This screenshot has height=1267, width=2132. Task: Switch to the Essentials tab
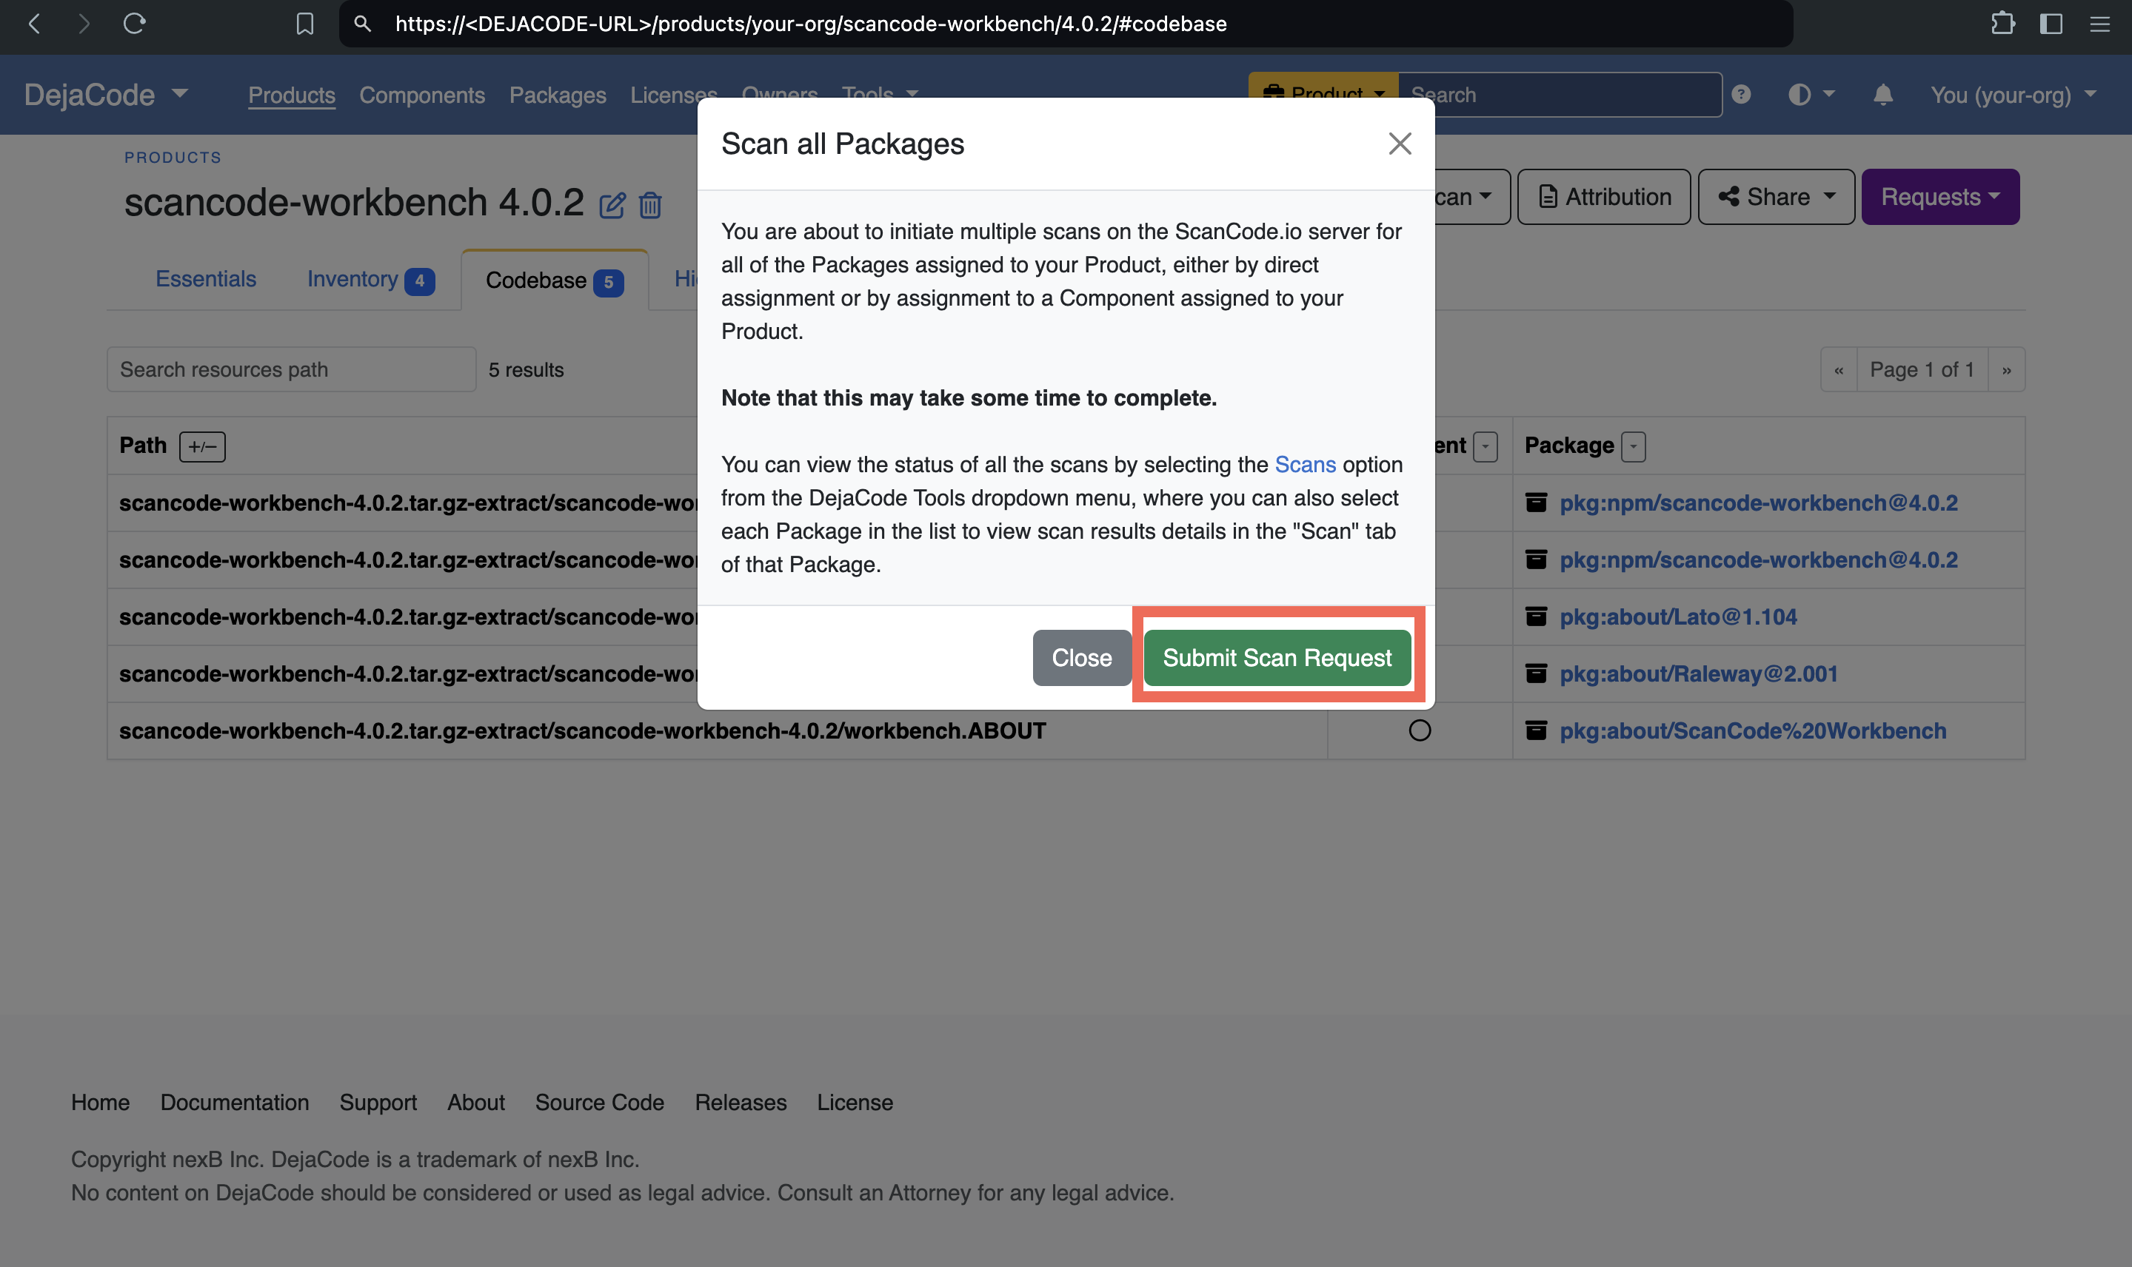(x=206, y=279)
